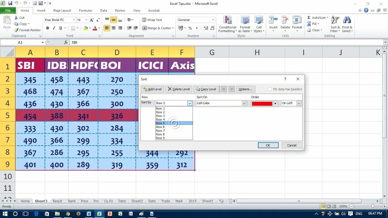
Task: Open Sort & Filter menu
Action: click(335, 24)
